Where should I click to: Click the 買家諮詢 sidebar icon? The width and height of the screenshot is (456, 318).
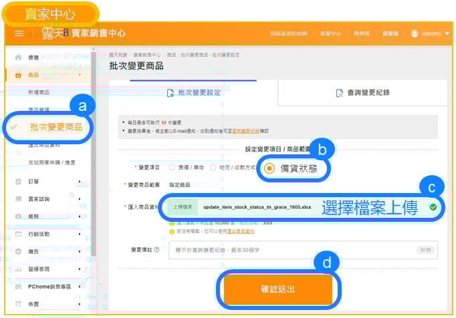pos(18,199)
